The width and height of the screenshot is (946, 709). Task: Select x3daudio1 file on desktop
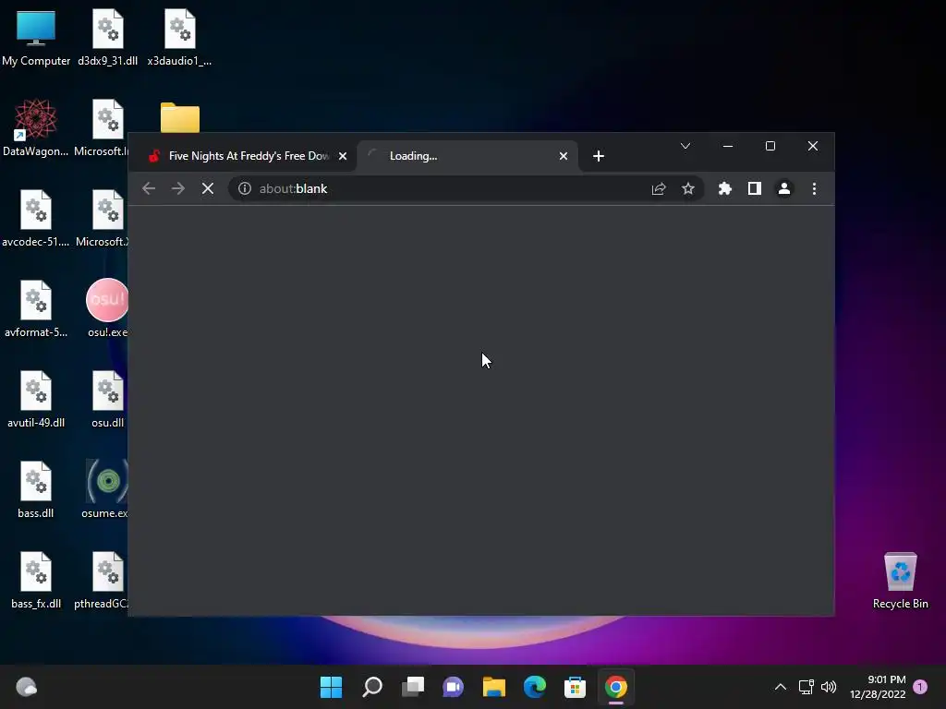179,39
